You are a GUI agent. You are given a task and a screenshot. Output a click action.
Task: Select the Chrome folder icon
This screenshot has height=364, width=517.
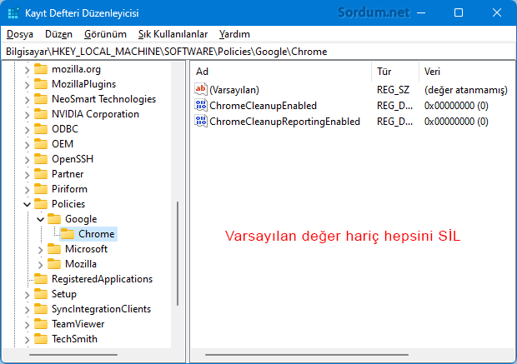click(68, 234)
